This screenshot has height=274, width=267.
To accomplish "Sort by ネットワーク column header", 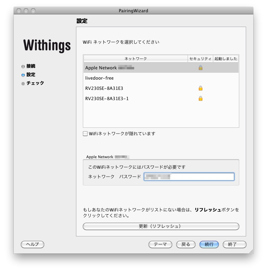I will (x=136, y=59).
